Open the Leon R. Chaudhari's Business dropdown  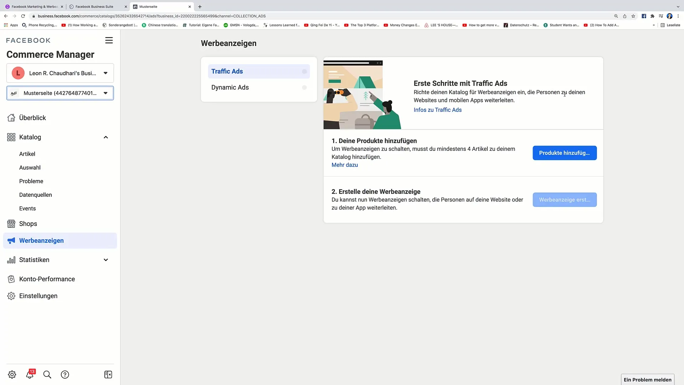point(60,73)
